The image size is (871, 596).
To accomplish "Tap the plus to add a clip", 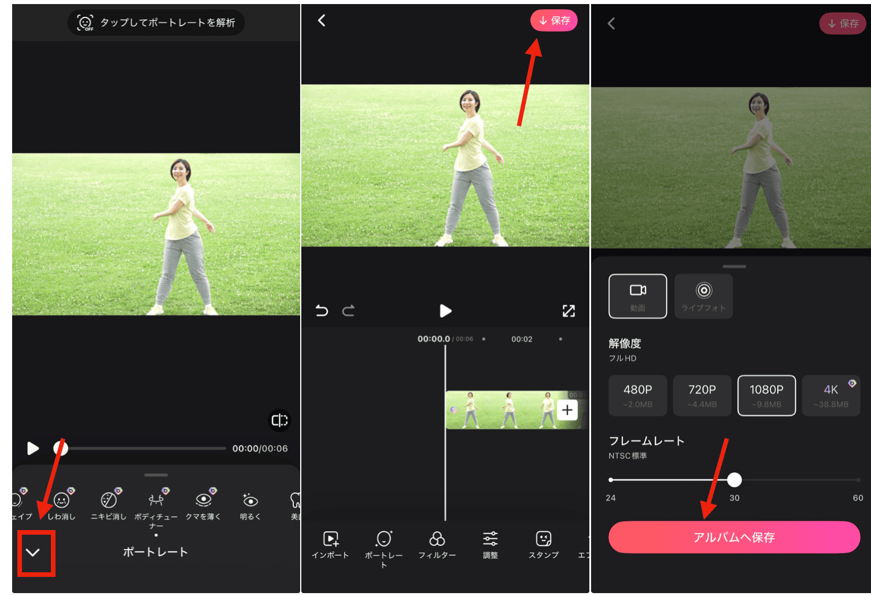I will click(x=567, y=410).
